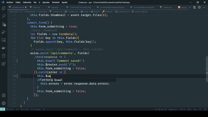Click 'FormData' in the let fields line
This screenshot has width=208, height=117.
click(x=66, y=34)
